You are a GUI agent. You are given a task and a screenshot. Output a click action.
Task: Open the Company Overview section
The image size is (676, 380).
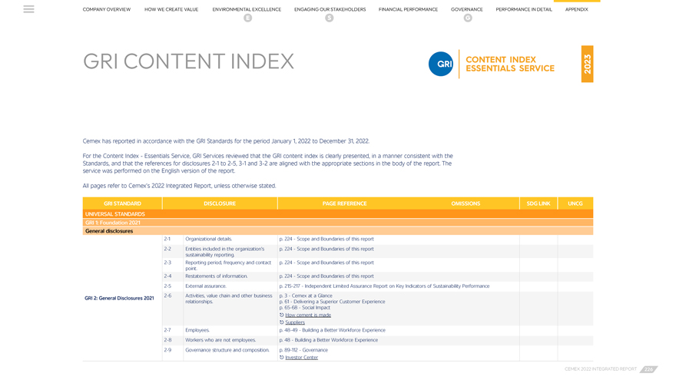(x=107, y=9)
